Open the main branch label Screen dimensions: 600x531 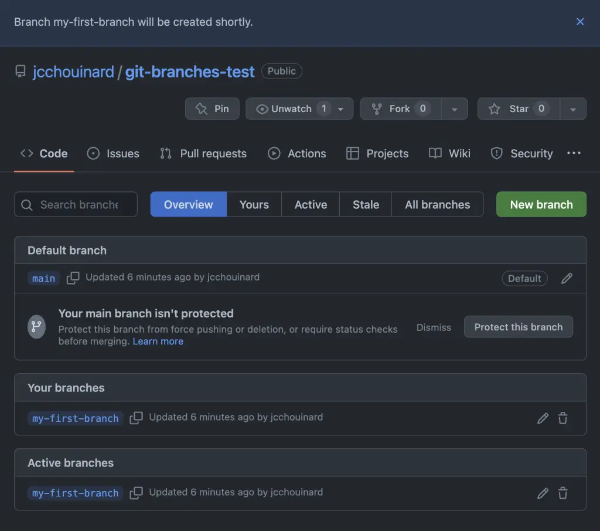[x=43, y=279]
